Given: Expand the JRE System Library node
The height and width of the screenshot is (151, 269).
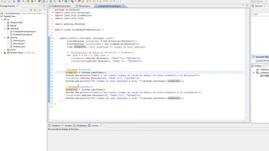Looking at the screenshot, I should pyautogui.click(x=2, y=53).
